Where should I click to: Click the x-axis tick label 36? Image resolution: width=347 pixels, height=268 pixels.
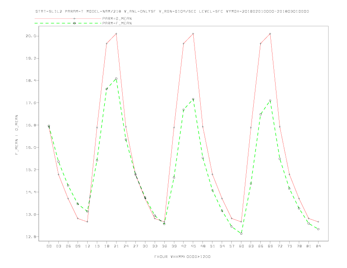tap(164, 246)
